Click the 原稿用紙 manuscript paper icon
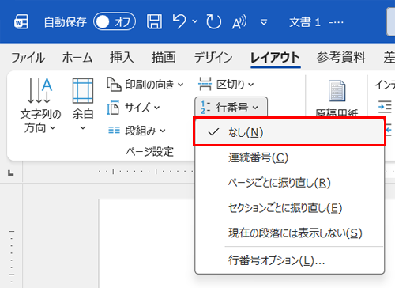This screenshot has width=395, height=288. pos(337,91)
